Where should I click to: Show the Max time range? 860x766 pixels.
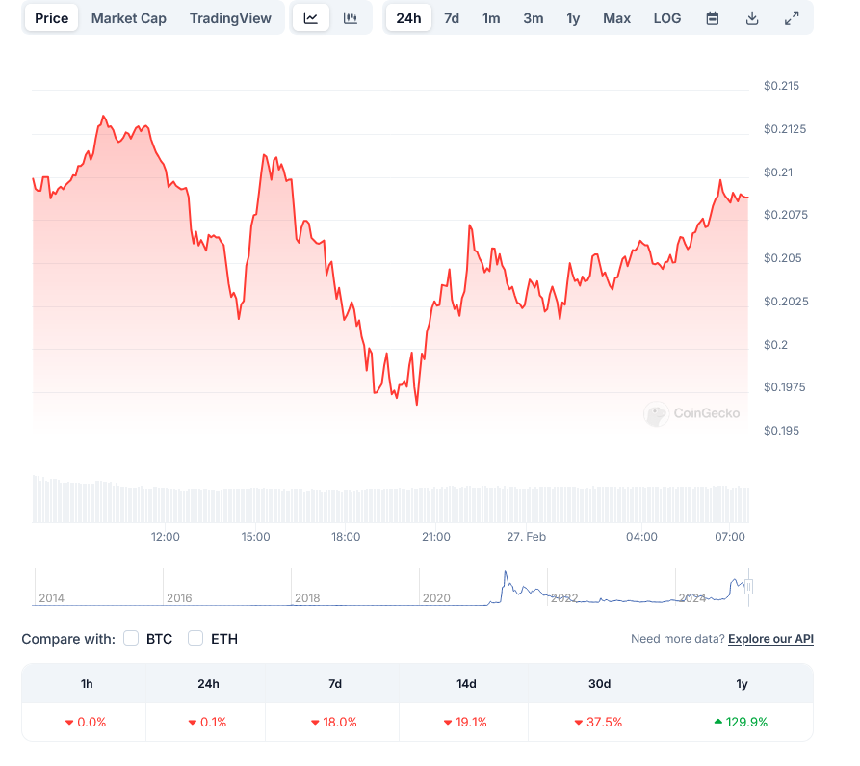[616, 18]
